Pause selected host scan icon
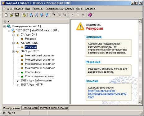The height and width of the screenshot is (116, 144). [59, 15]
